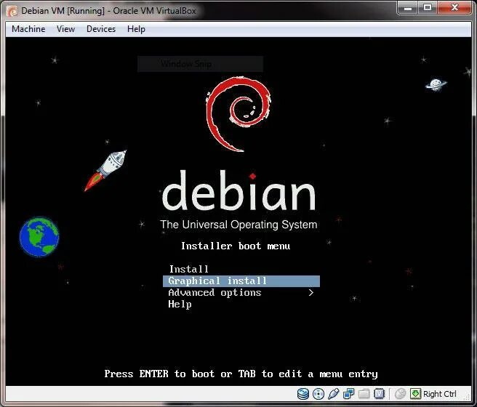This screenshot has height=407, width=477.
Task: Click the network adapters status icon
Action: 348,394
